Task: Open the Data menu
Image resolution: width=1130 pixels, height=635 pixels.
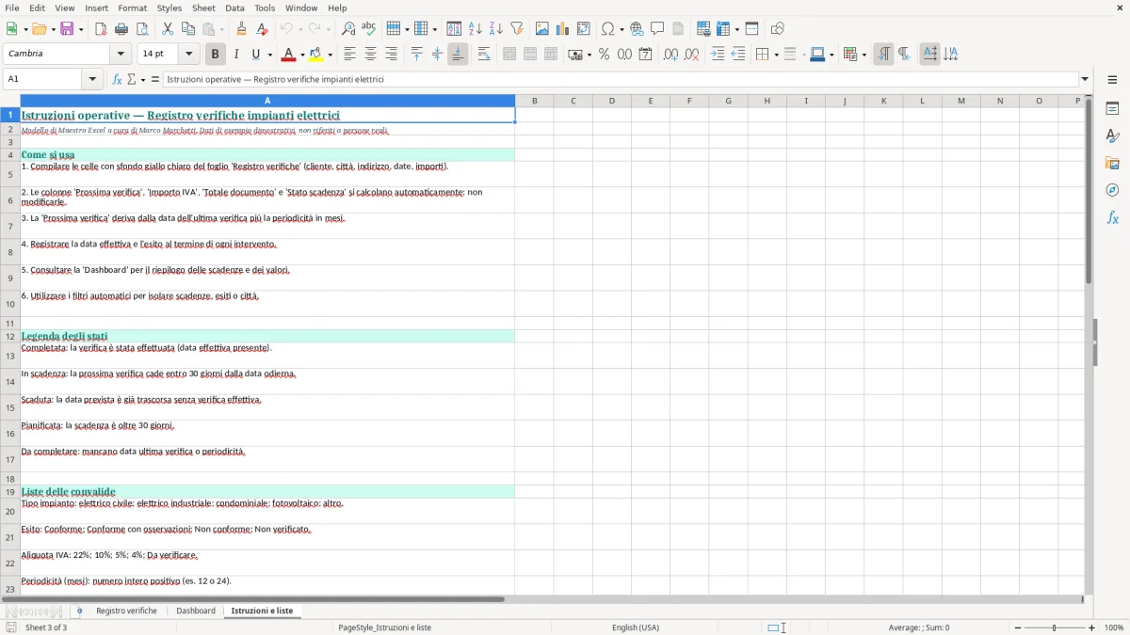Action: pos(234,8)
